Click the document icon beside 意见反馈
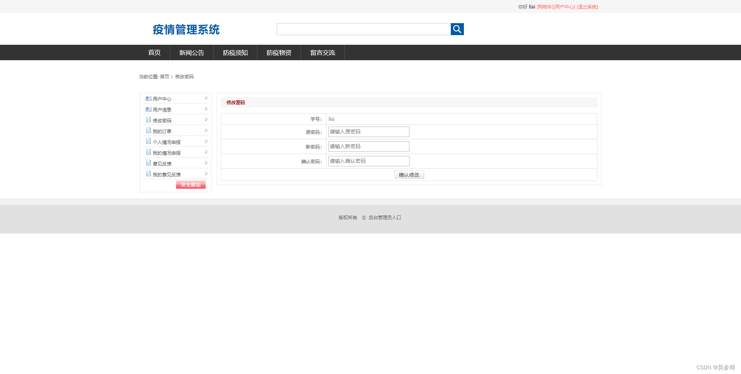This screenshot has width=741, height=374. [149, 163]
